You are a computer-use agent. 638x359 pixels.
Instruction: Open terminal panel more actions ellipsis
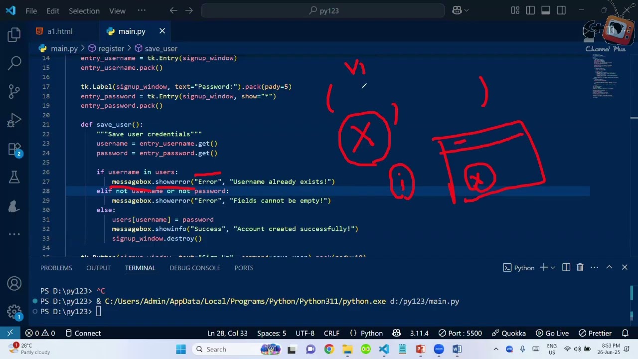[595, 268]
